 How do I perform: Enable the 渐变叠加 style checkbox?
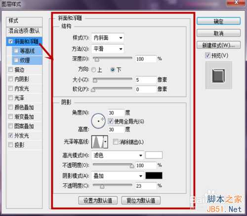click(10, 117)
